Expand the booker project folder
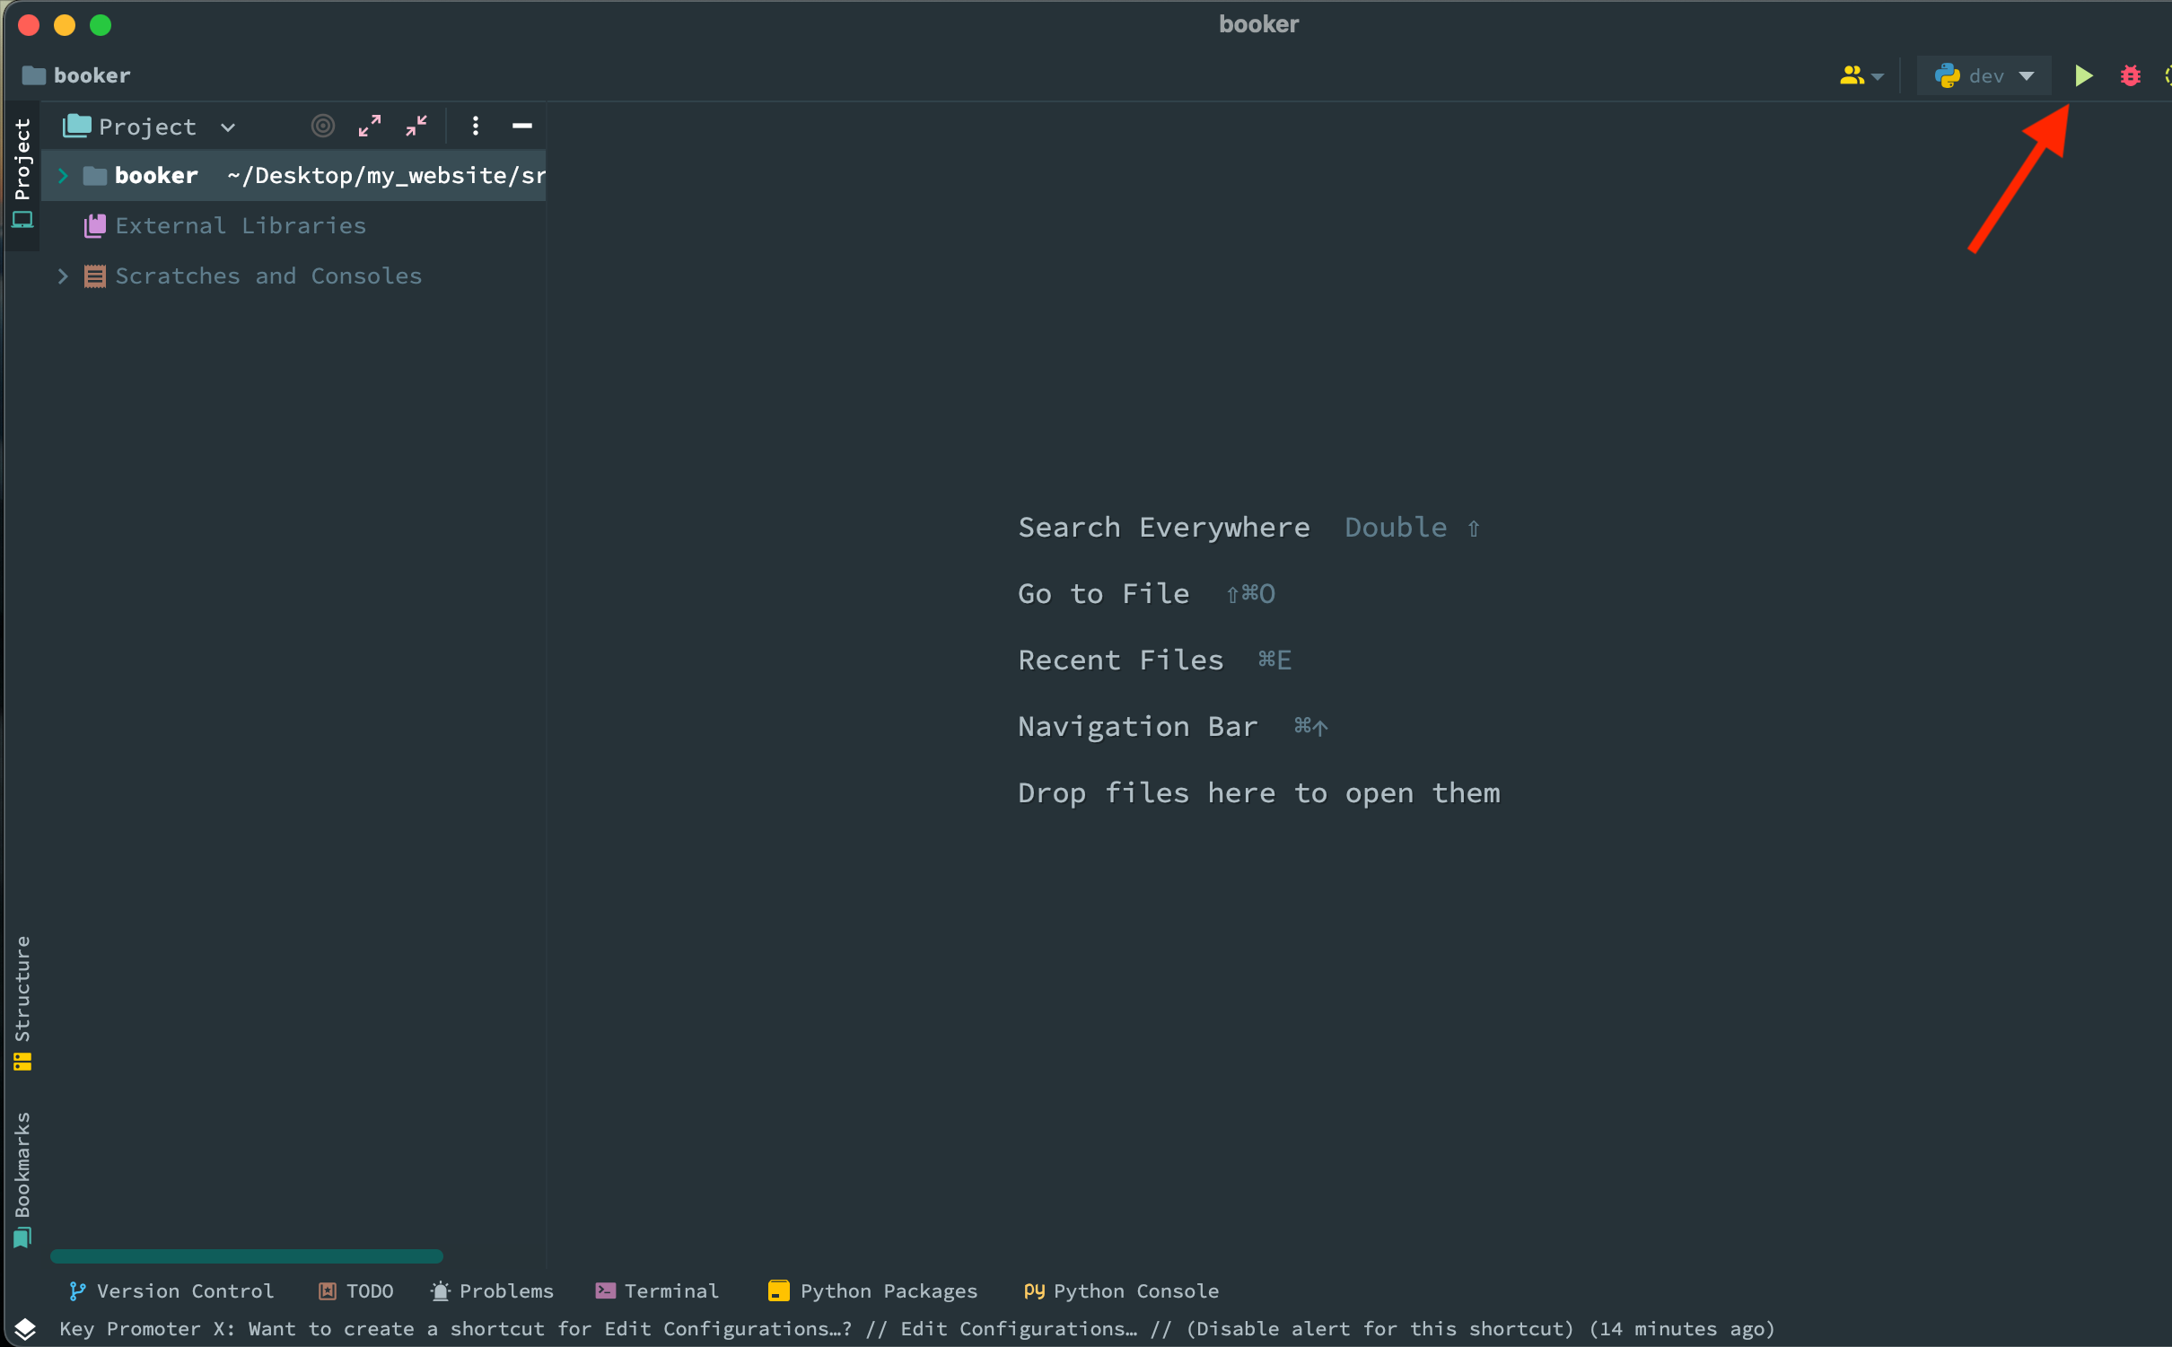The image size is (2172, 1347). [x=63, y=176]
